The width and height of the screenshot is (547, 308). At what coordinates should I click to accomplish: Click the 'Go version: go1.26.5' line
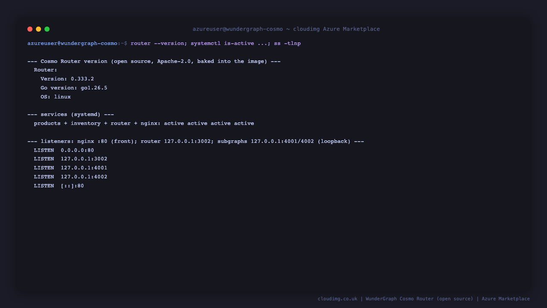pos(74,88)
